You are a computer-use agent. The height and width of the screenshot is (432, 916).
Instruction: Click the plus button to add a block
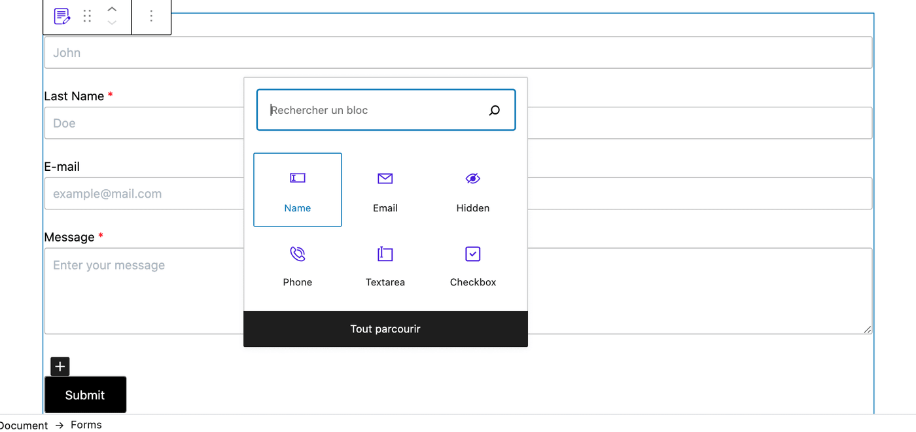[x=60, y=367]
